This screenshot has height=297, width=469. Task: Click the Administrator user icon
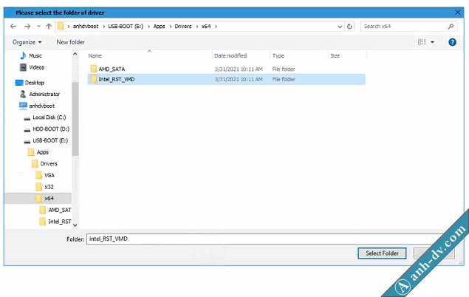[23, 95]
